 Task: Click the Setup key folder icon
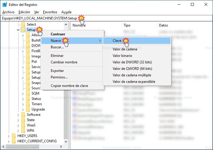(x=23, y=30)
